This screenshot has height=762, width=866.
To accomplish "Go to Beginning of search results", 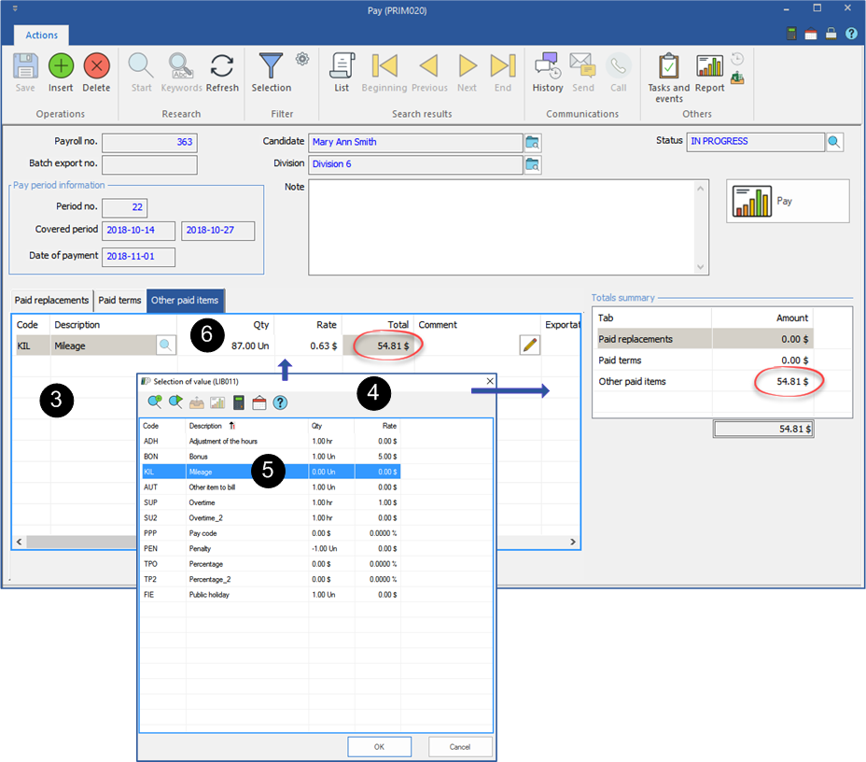I will (x=384, y=66).
